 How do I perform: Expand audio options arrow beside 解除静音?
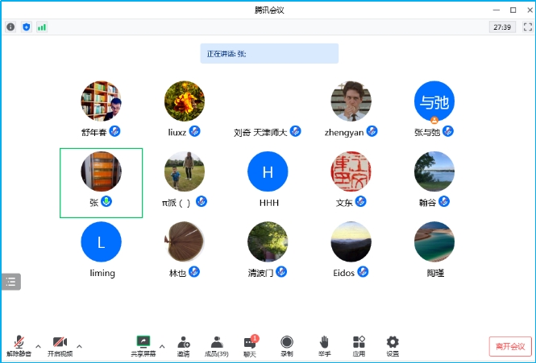38,346
